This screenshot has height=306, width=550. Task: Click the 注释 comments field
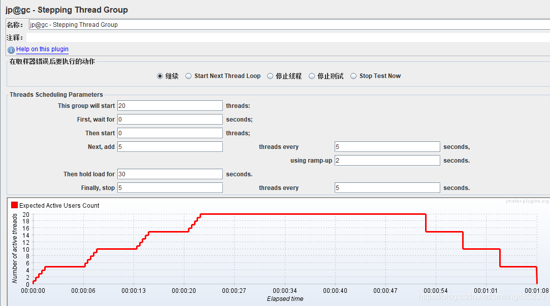click(288, 37)
